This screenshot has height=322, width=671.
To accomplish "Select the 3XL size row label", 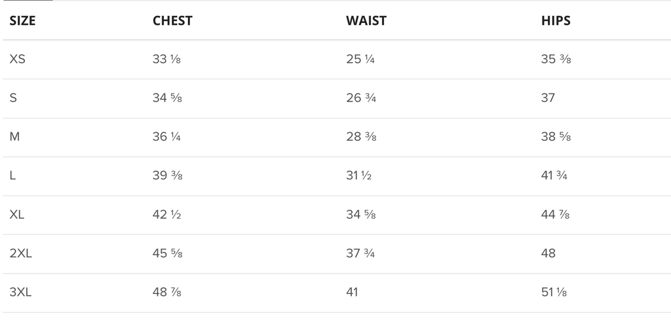I will tap(20, 292).
